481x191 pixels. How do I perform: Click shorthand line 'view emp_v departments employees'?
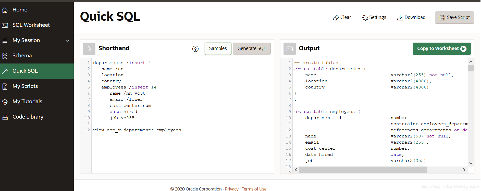pyautogui.click(x=137, y=130)
